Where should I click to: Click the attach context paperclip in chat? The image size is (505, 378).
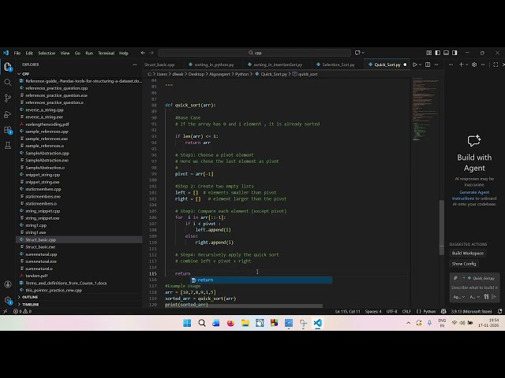click(x=455, y=278)
